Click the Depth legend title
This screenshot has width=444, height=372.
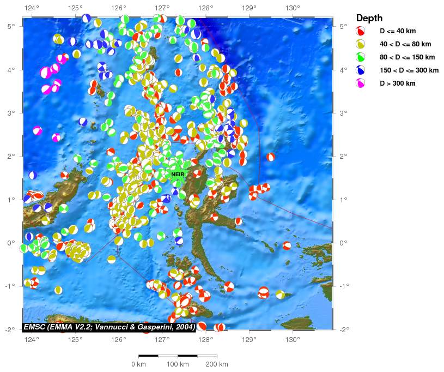(x=369, y=18)
